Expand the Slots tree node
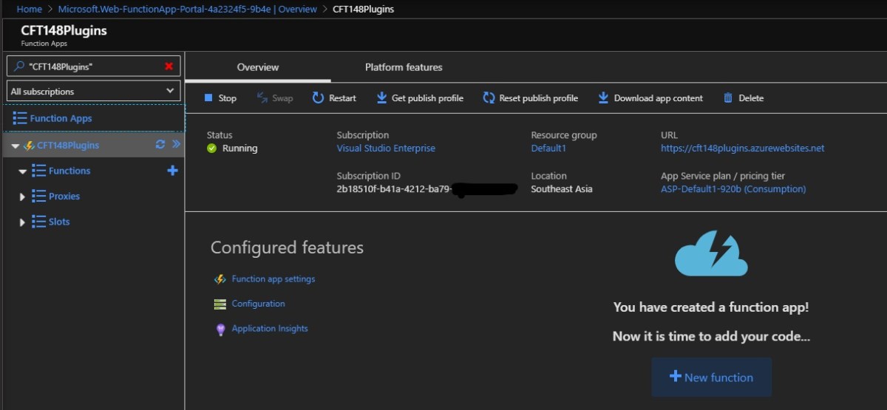This screenshot has height=410, width=887. (22, 222)
